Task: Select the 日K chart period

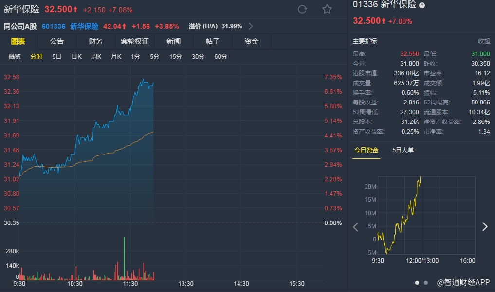Action: coord(76,57)
